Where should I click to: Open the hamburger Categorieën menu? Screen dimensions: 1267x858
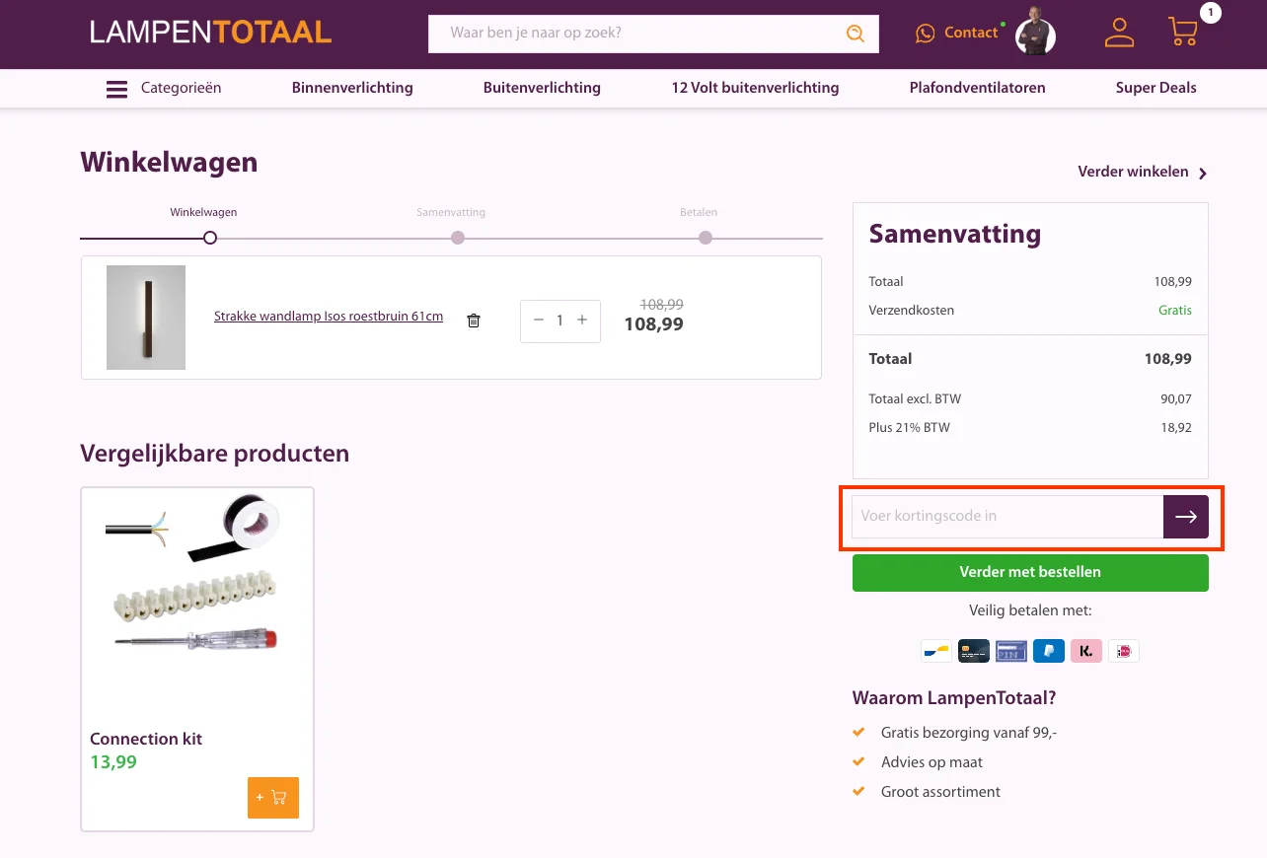coord(116,88)
